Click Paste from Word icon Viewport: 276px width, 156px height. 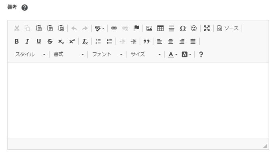click(x=61, y=28)
